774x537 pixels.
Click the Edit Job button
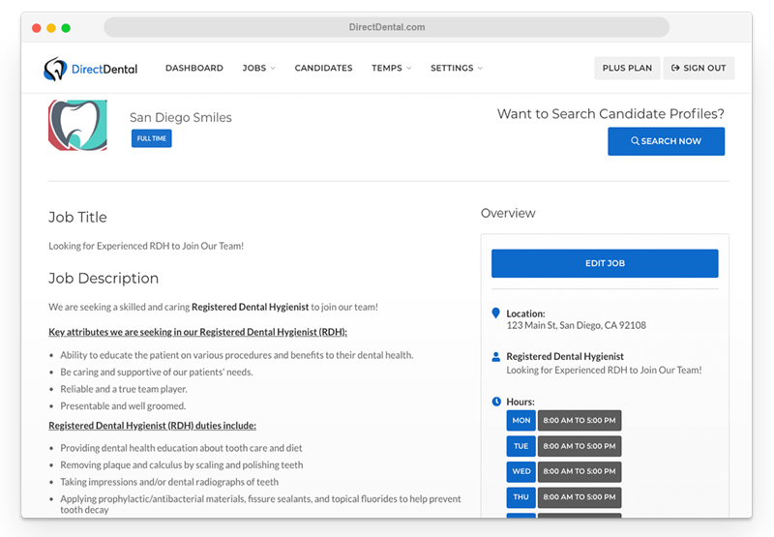[x=605, y=263]
